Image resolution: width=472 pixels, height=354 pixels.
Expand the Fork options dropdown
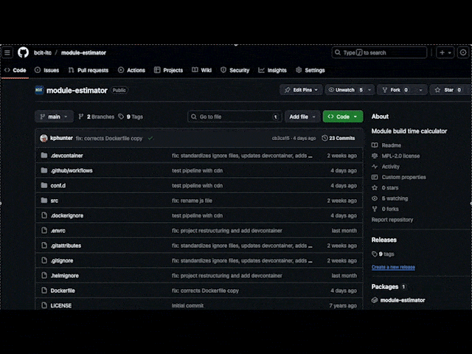[x=420, y=90]
